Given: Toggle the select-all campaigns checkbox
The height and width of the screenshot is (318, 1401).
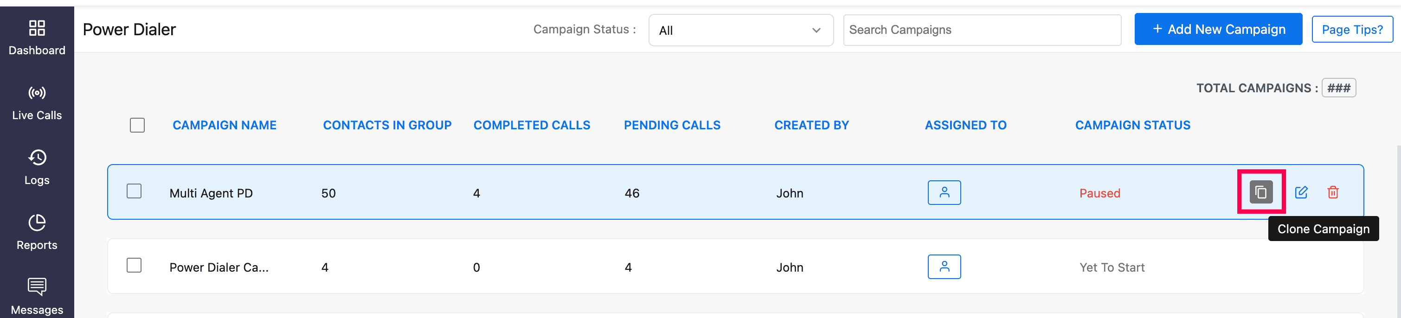Looking at the screenshot, I should click(137, 125).
